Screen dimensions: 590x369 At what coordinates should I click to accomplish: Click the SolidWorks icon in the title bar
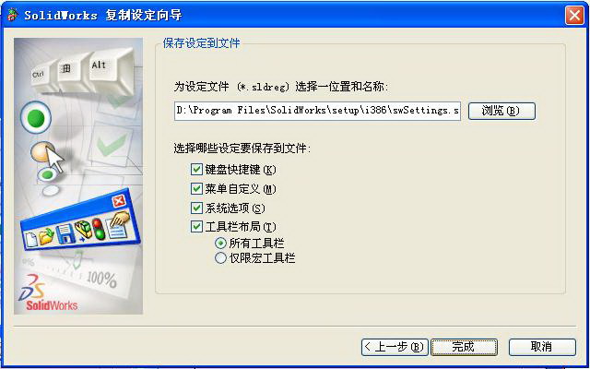coord(13,15)
